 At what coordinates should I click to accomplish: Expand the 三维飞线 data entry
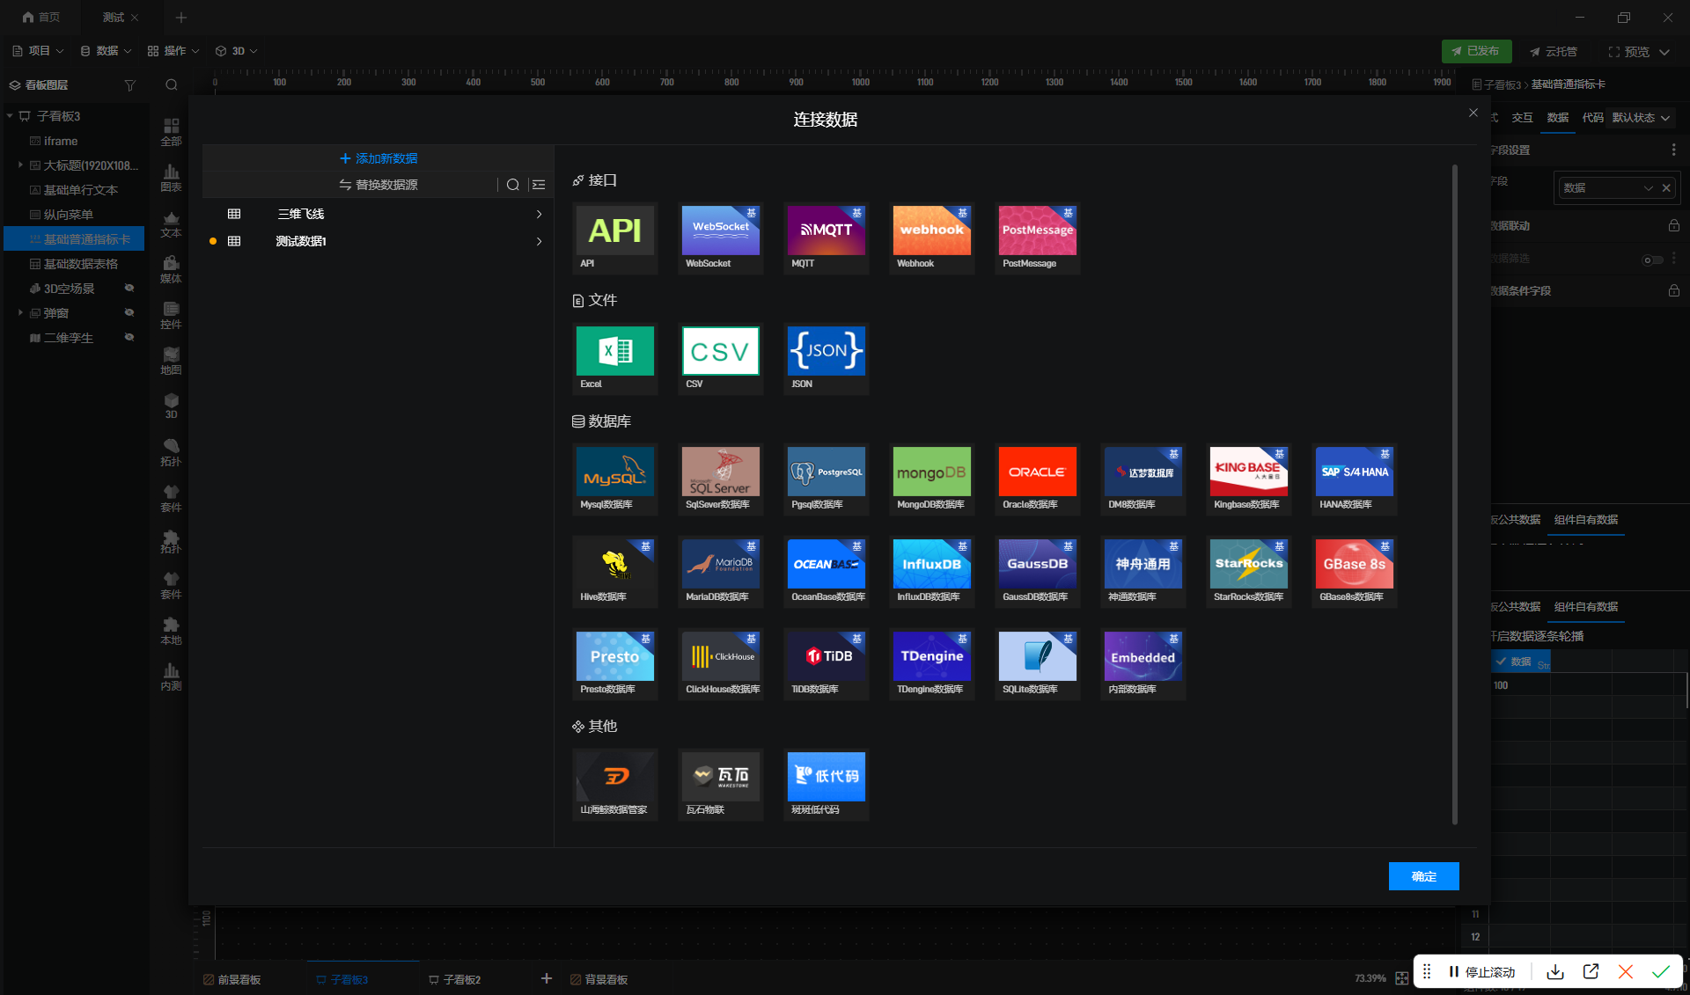tap(539, 215)
